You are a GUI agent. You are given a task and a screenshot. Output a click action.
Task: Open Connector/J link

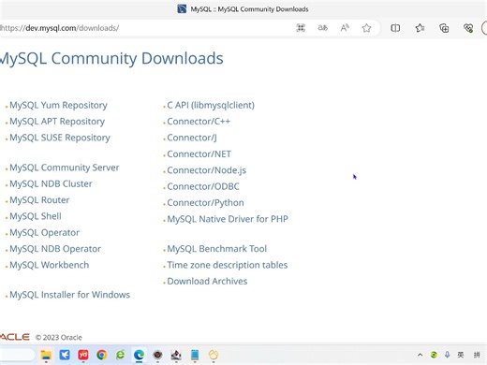tap(192, 138)
